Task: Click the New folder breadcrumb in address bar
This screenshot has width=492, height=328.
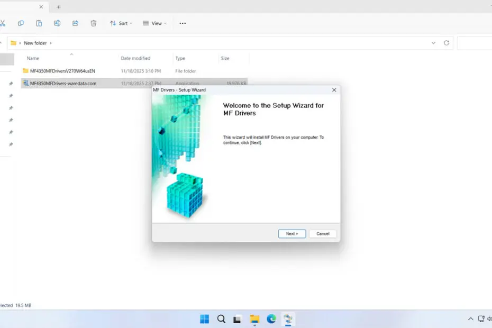Action: click(x=35, y=43)
